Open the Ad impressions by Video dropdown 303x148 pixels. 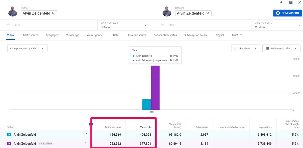pos(27,48)
